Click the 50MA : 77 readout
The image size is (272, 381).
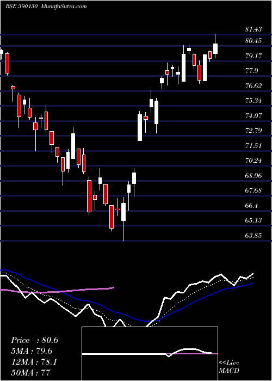click(30, 372)
